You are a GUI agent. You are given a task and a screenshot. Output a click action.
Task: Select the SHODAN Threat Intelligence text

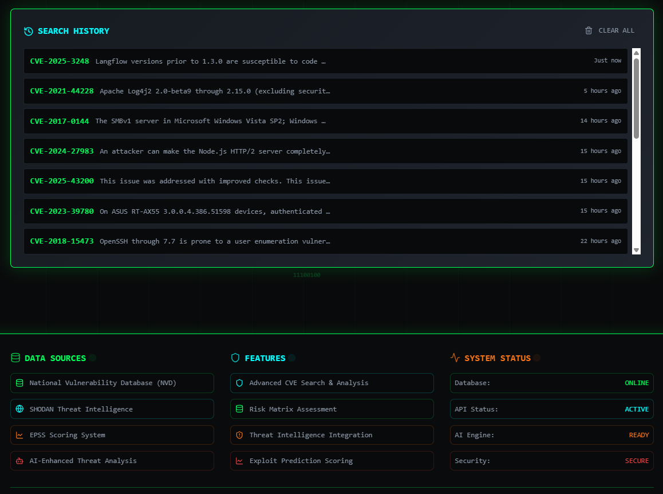coord(81,409)
